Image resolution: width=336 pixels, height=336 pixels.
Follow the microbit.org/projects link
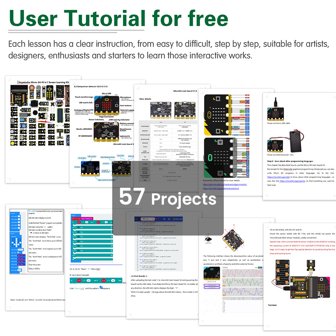[x=293, y=181]
